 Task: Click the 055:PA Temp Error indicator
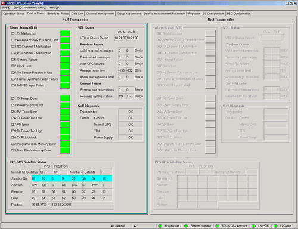(65, 112)
